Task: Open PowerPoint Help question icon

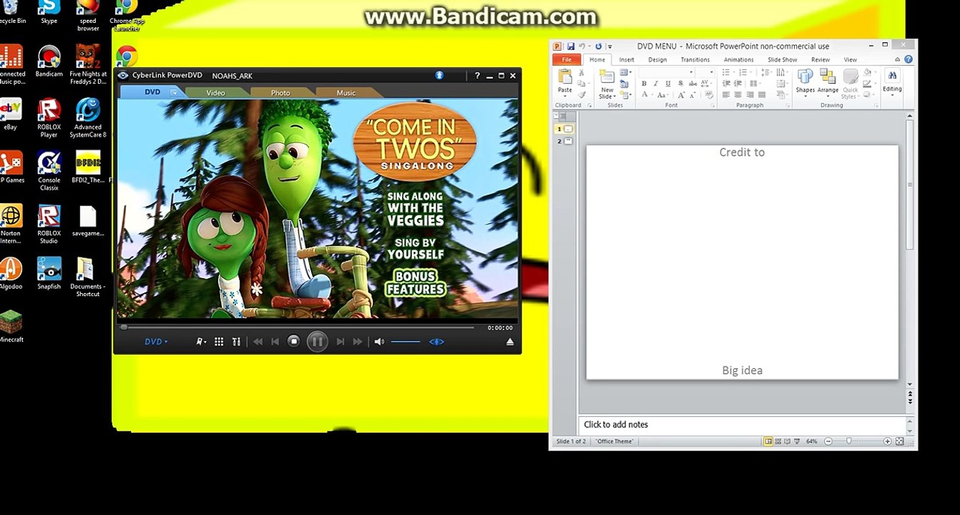Action: click(908, 59)
